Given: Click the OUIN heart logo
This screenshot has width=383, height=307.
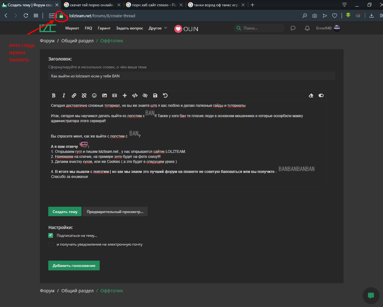Looking at the screenshot, I should [x=186, y=29].
